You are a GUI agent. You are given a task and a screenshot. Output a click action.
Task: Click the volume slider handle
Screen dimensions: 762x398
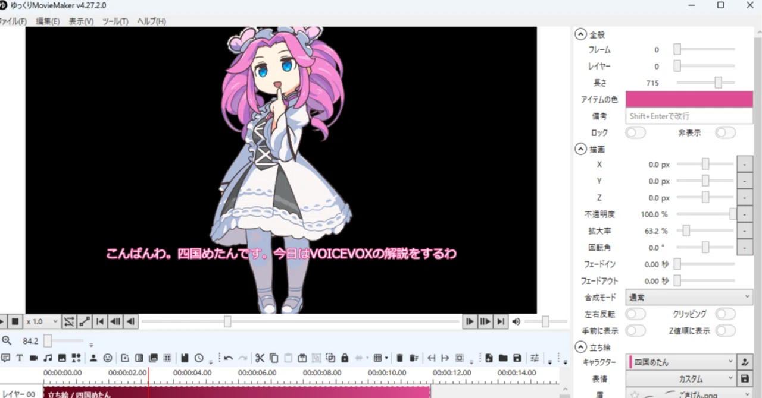545,321
